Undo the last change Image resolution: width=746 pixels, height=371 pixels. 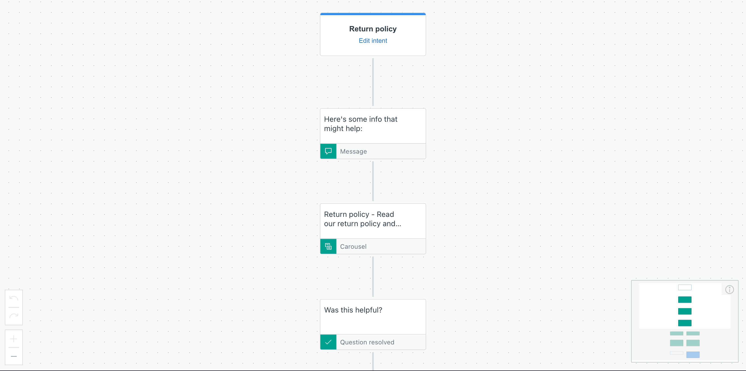click(14, 299)
